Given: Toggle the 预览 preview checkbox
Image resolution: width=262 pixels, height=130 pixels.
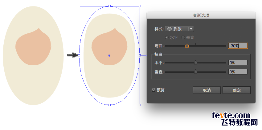Looking at the screenshot, I should [154, 90].
